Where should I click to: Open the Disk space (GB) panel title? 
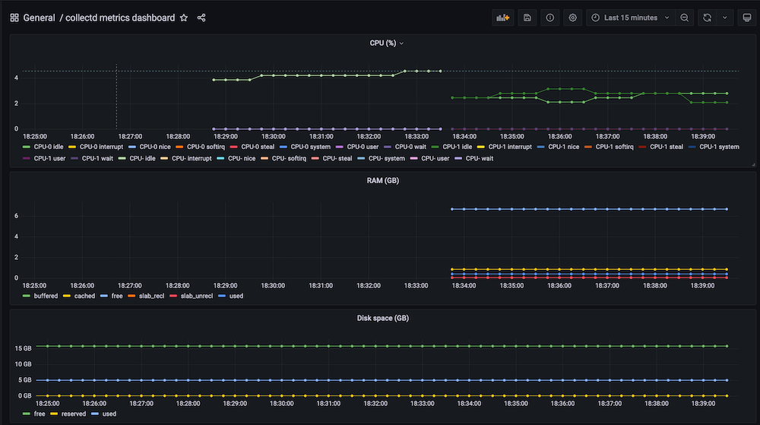382,319
